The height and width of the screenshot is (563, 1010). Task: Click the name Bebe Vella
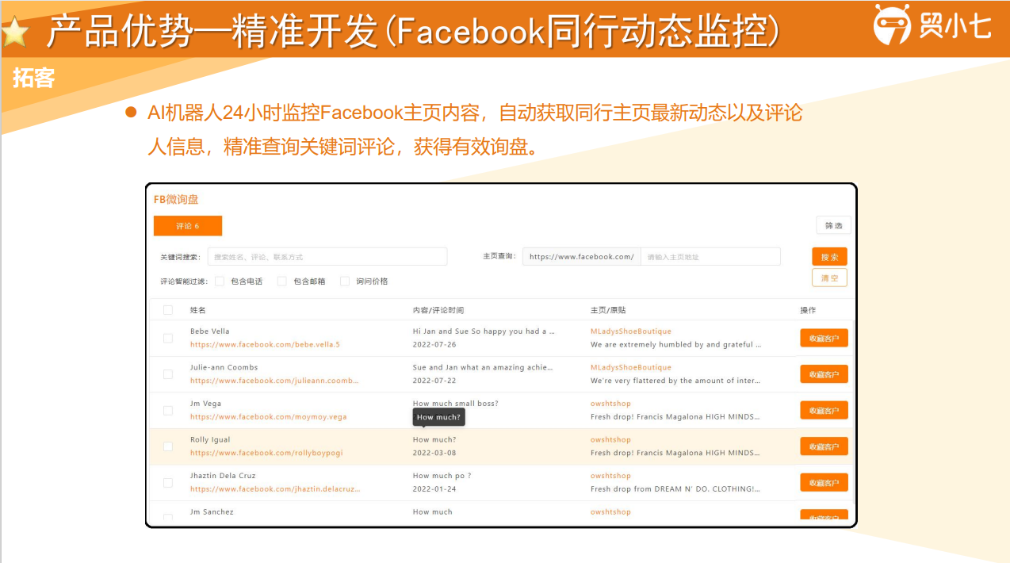point(210,331)
